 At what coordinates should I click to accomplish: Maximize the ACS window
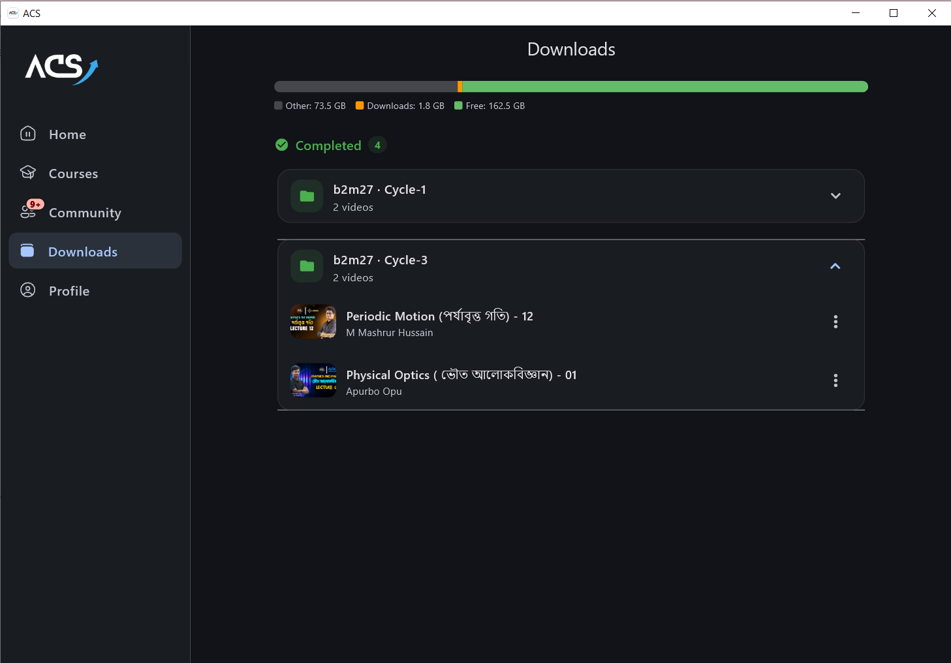pyautogui.click(x=894, y=13)
